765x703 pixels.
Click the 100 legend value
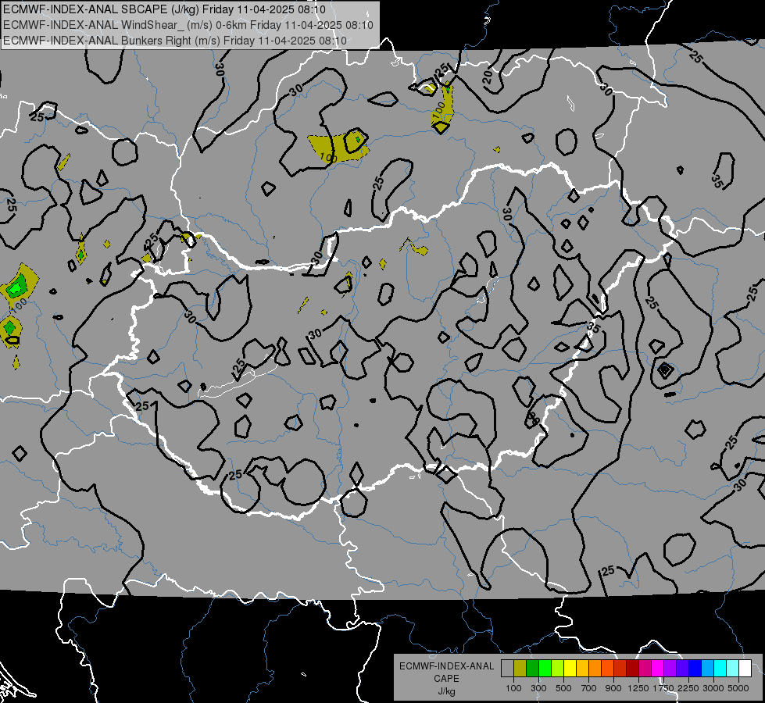click(x=513, y=688)
